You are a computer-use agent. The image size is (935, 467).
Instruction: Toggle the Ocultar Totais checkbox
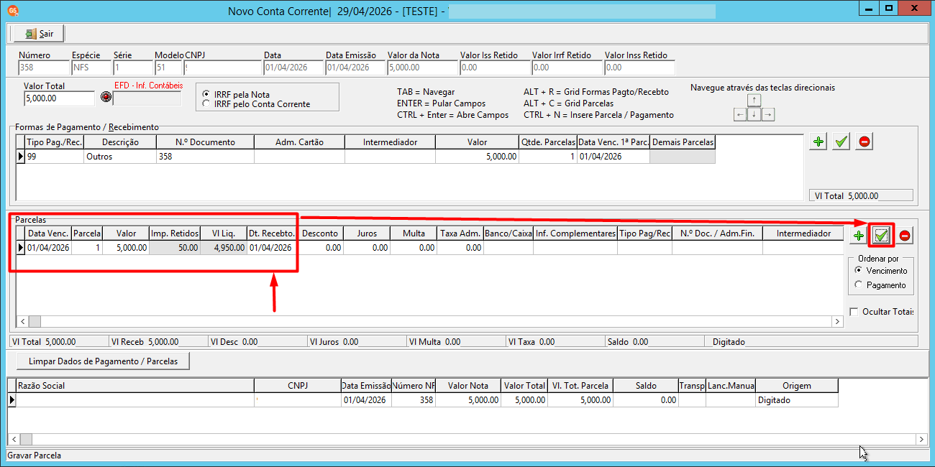pos(854,312)
